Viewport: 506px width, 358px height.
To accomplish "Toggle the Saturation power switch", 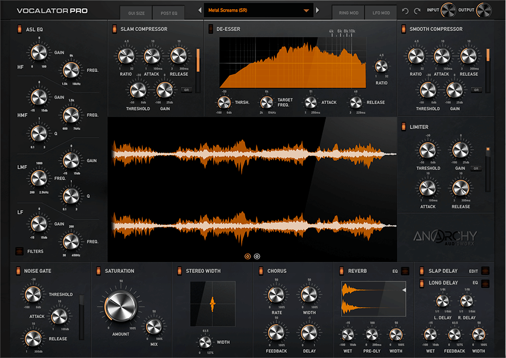I will tap(99, 271).
